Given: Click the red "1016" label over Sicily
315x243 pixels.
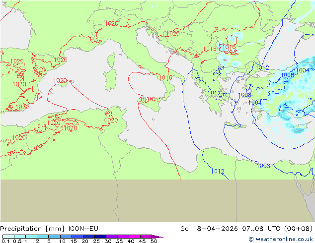Looking at the screenshot, I should [x=147, y=99].
